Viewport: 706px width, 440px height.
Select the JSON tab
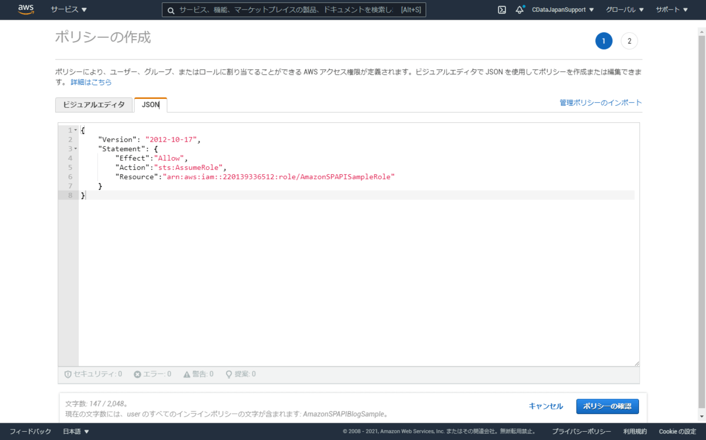point(151,105)
